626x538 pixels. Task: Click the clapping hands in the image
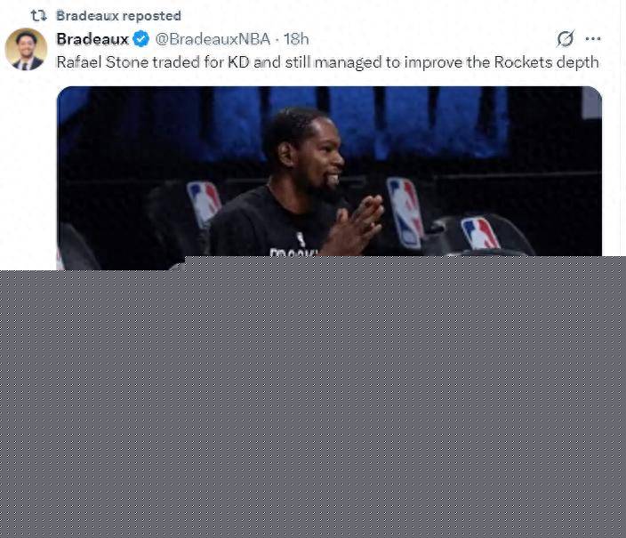point(356,224)
